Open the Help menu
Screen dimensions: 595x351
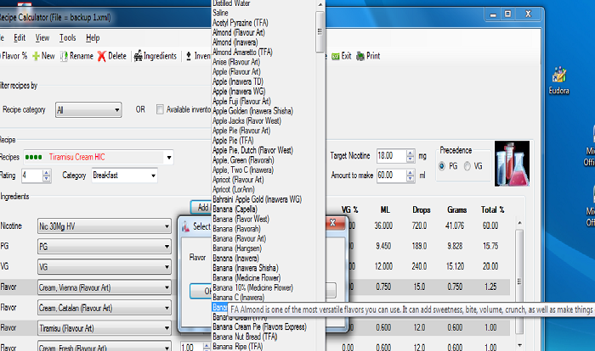pos(93,37)
